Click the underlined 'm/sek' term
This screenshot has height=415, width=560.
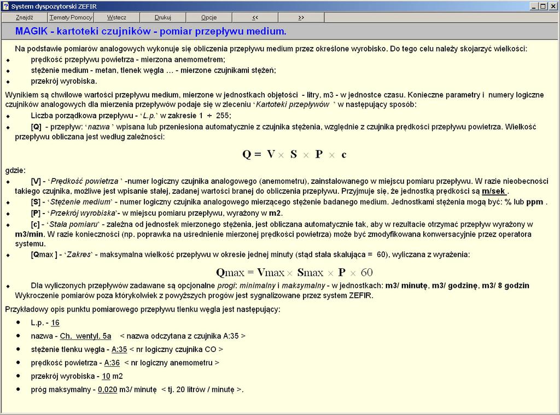tap(494, 191)
